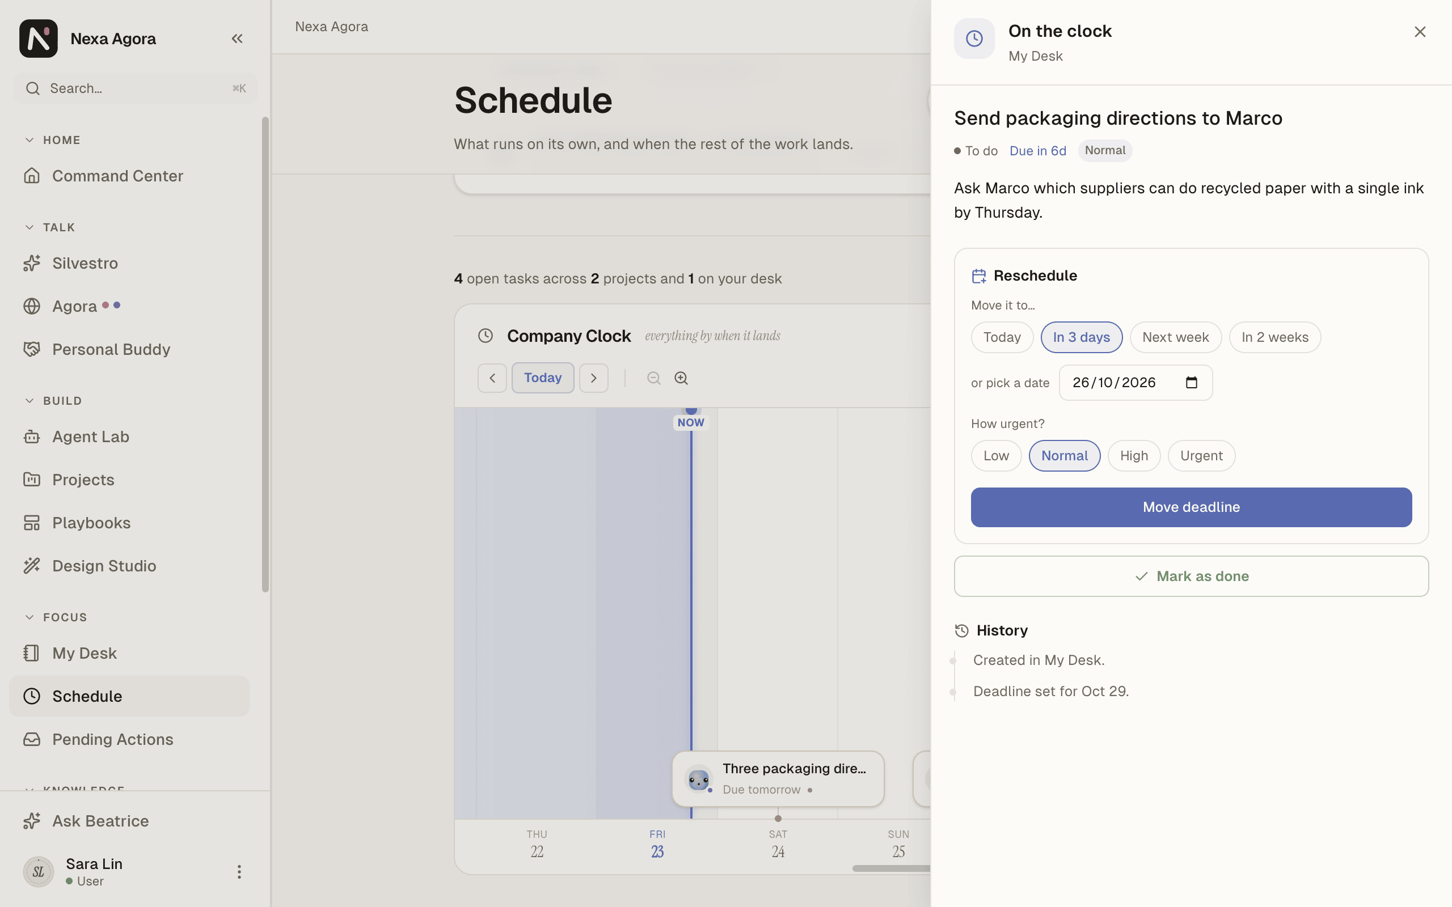
Task: Click the Ask Beatrice sparkle icon
Action: [32, 821]
